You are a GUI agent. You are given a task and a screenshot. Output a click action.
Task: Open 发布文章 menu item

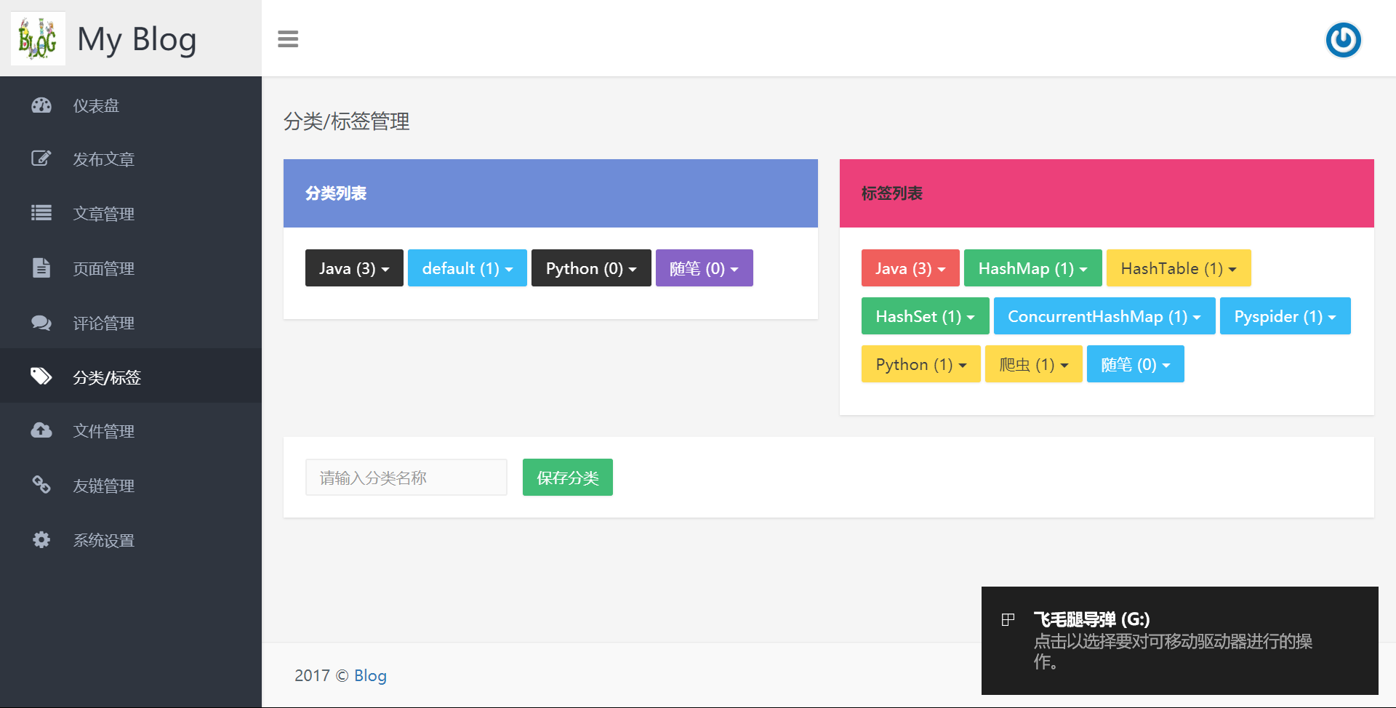tap(131, 159)
